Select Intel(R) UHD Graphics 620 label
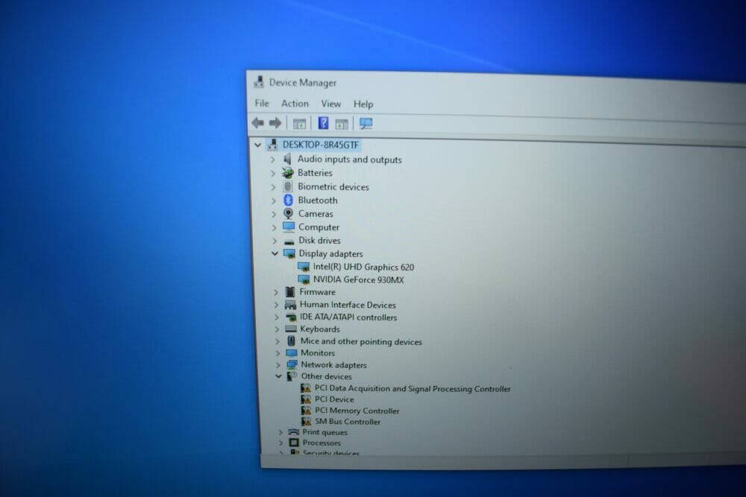This screenshot has height=497, width=746. [x=363, y=267]
